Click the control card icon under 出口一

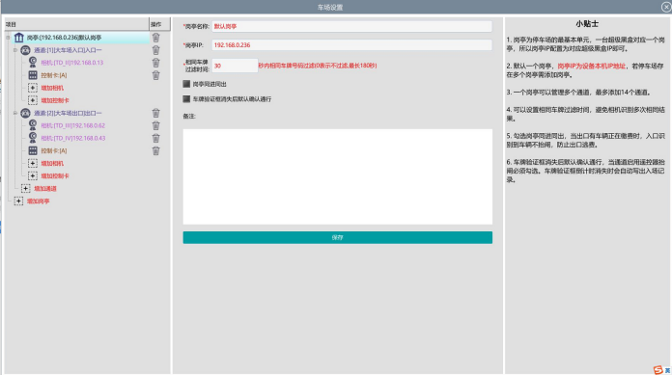click(33, 150)
